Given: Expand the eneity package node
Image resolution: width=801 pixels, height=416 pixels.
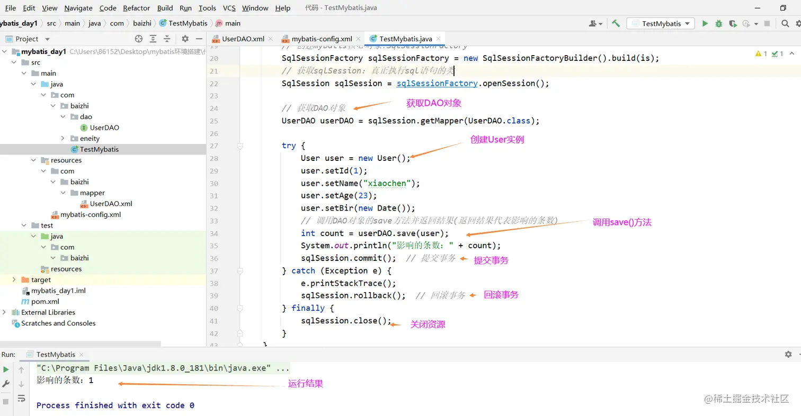Looking at the screenshot, I should pyautogui.click(x=64, y=138).
